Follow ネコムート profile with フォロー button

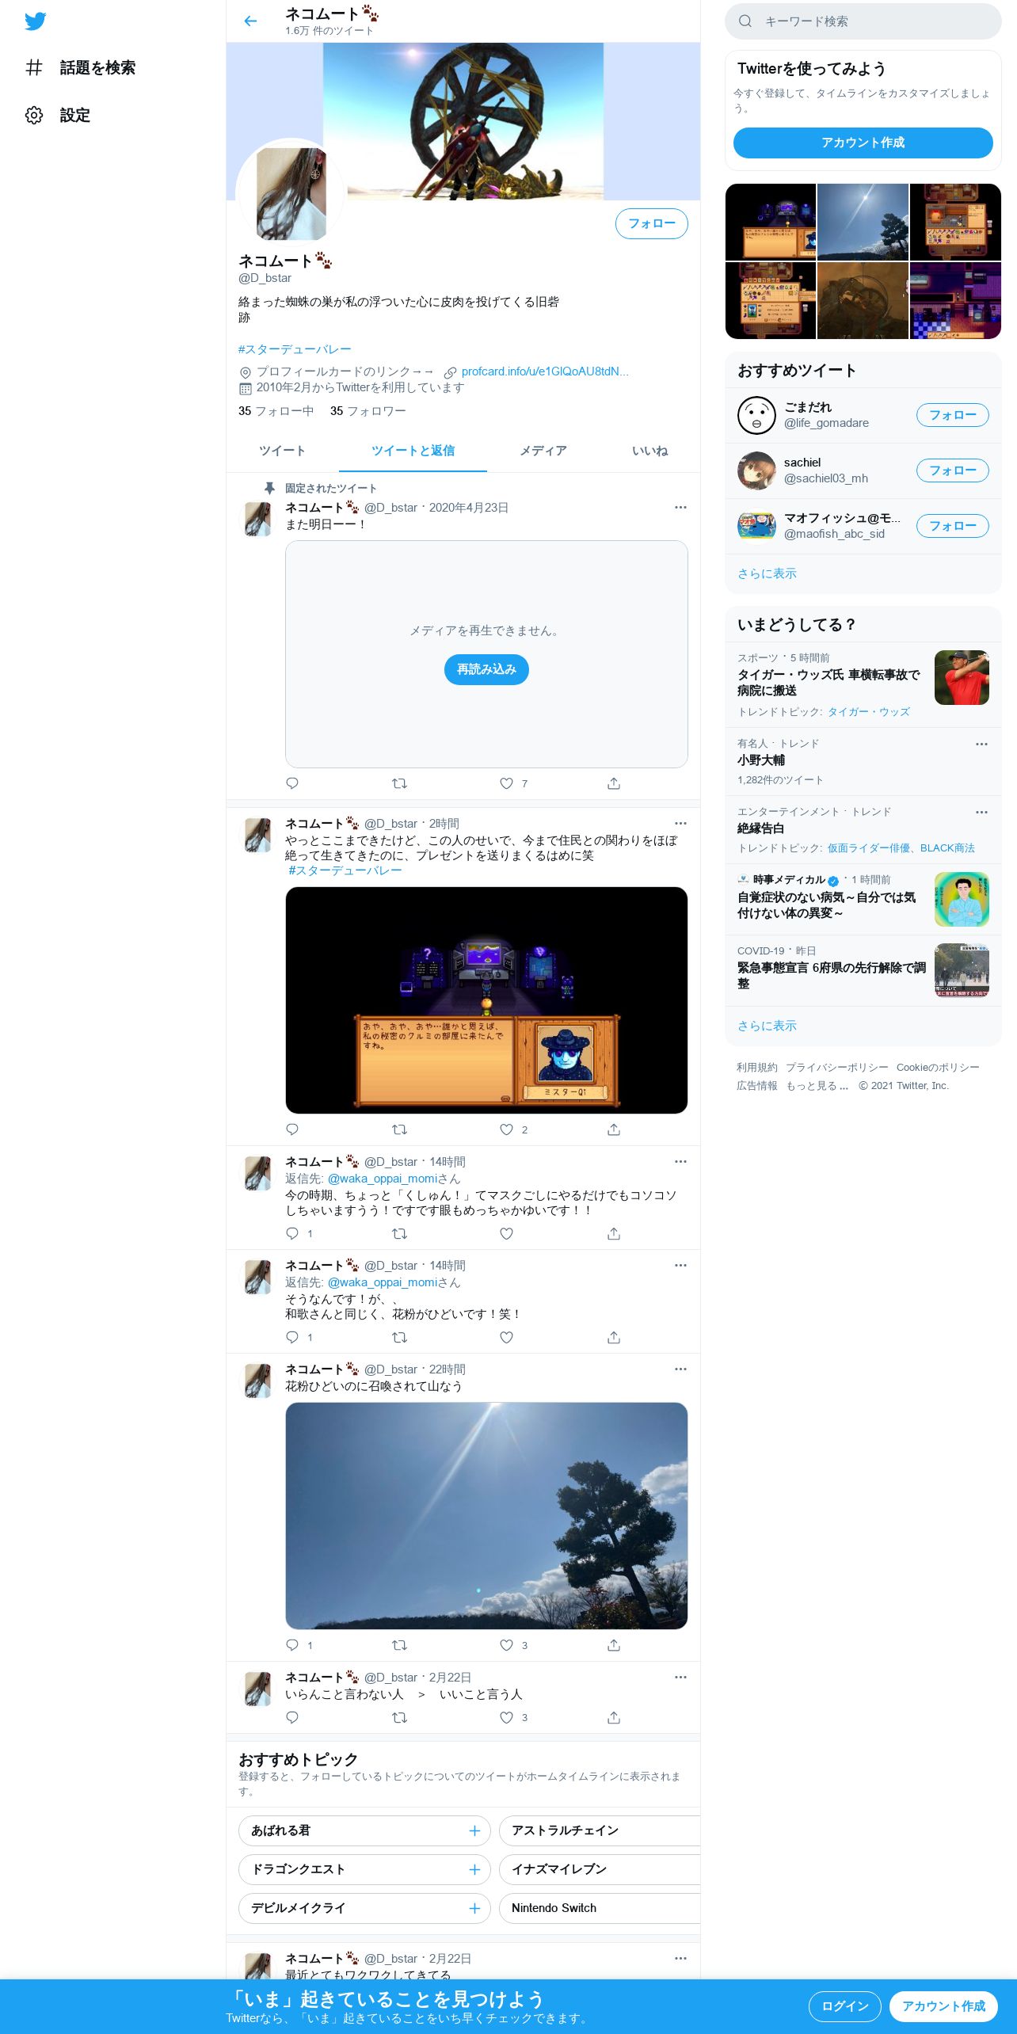pyautogui.click(x=652, y=223)
